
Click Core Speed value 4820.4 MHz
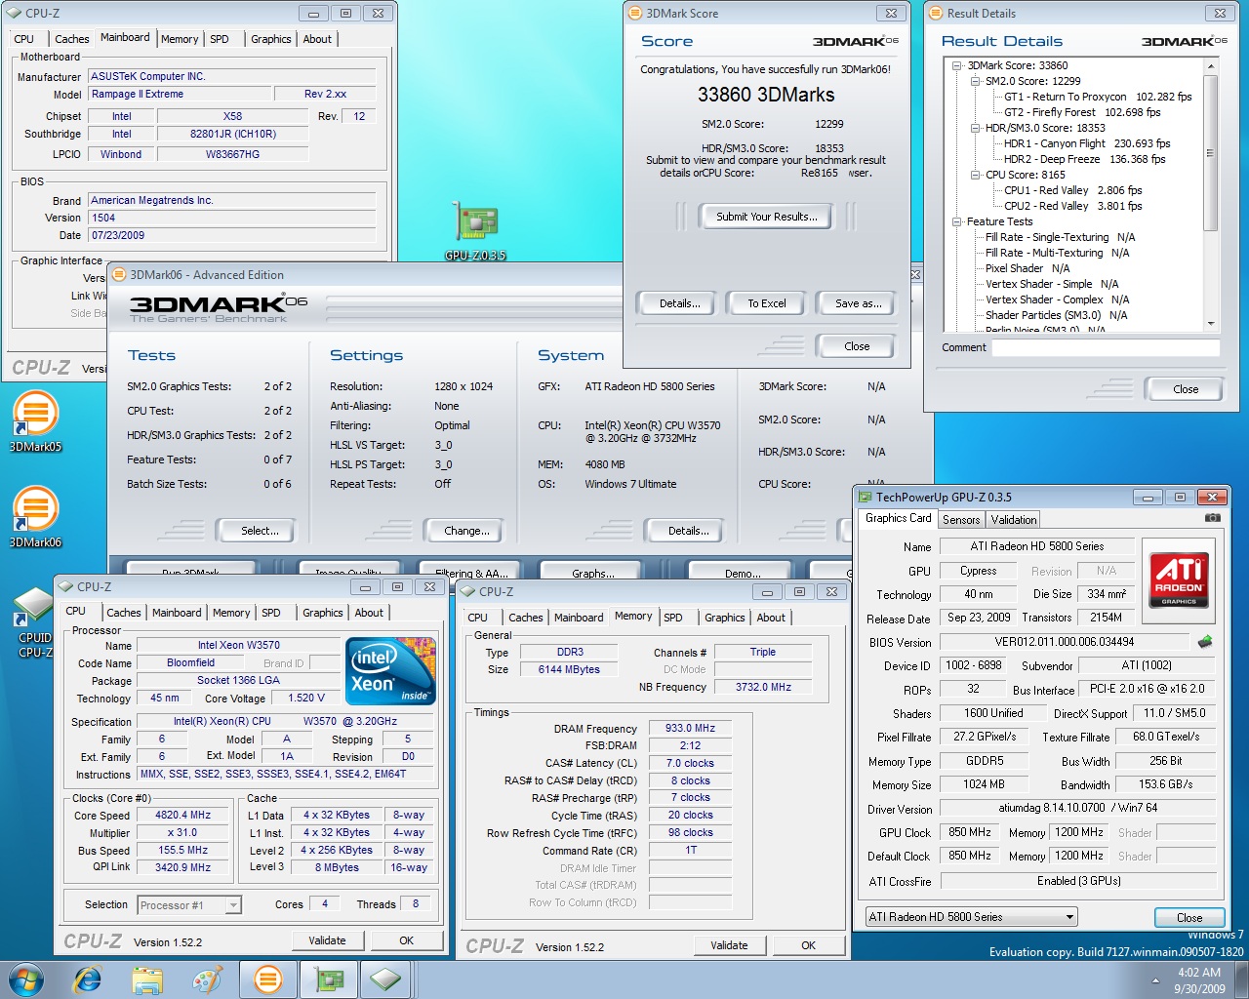coord(183,816)
